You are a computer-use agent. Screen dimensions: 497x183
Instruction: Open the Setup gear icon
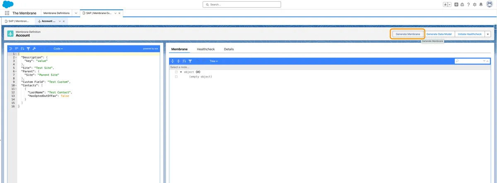coord(474,5)
